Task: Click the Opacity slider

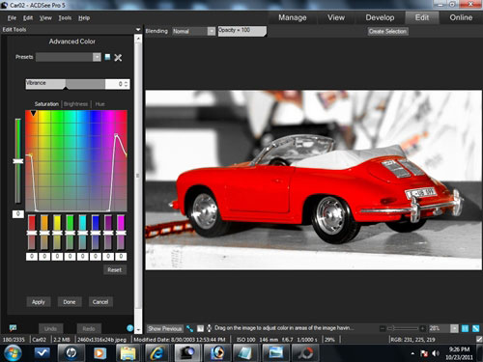Action: pos(242,31)
